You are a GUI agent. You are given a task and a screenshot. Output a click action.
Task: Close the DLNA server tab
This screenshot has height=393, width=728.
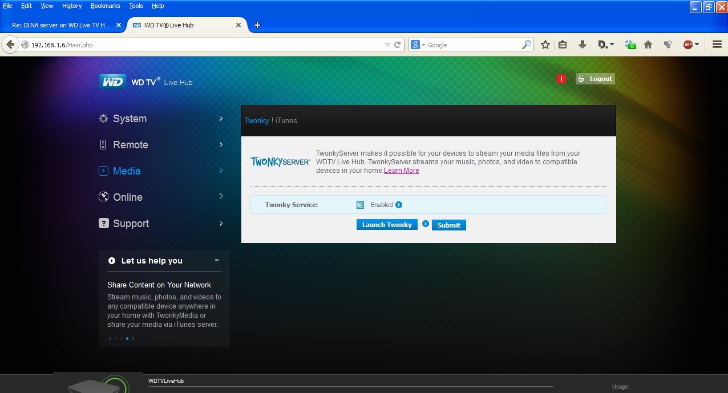click(119, 25)
